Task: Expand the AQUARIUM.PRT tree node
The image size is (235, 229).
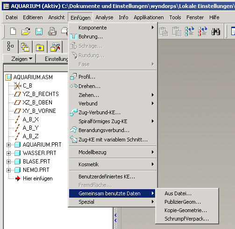Action: 8,145
